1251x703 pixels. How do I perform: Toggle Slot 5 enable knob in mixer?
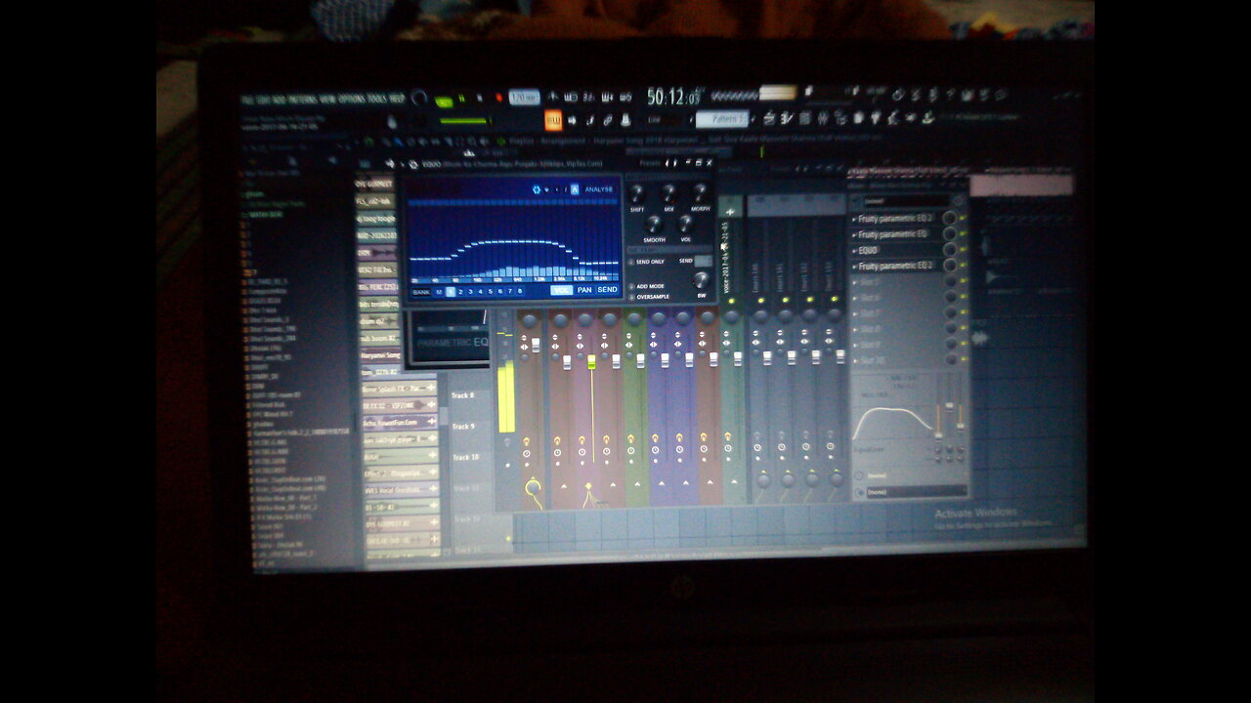[x=950, y=281]
